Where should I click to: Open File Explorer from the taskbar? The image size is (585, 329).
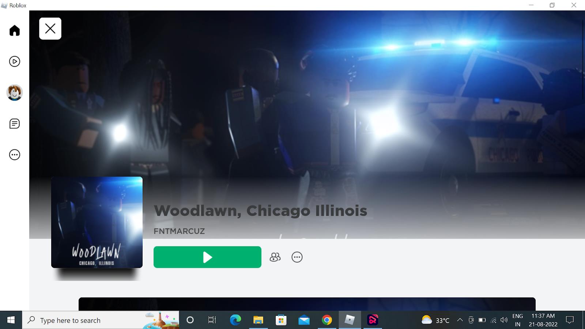click(258, 320)
